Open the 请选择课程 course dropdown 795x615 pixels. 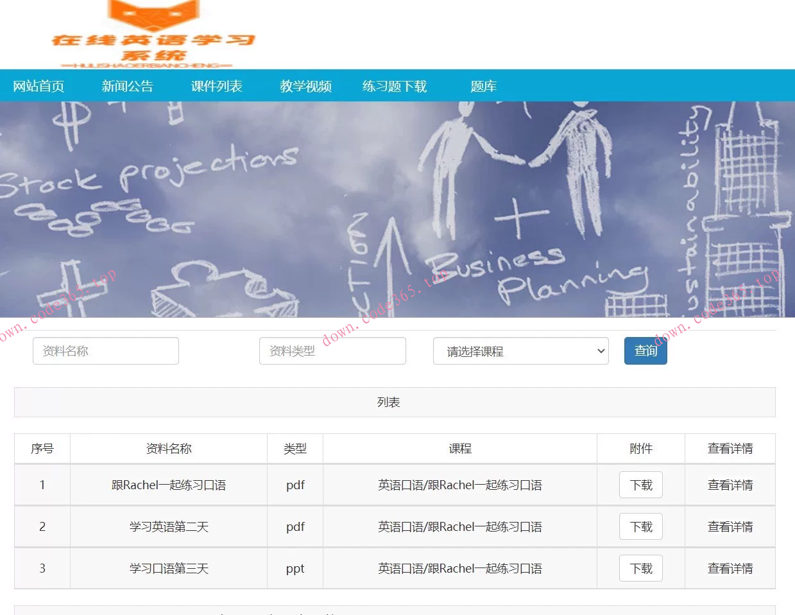(x=520, y=351)
